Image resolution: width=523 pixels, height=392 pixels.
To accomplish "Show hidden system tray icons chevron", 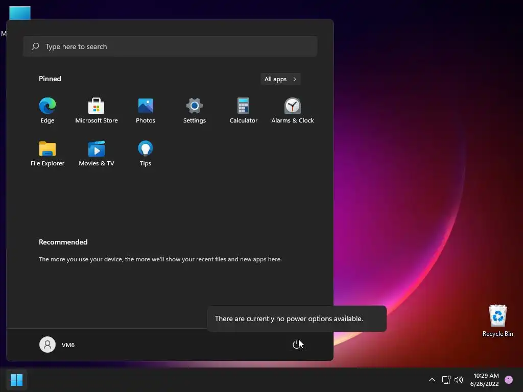I will pyautogui.click(x=432, y=380).
